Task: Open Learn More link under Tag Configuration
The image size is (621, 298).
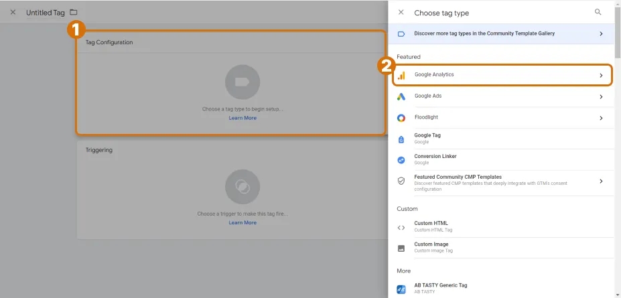Action: pos(243,118)
